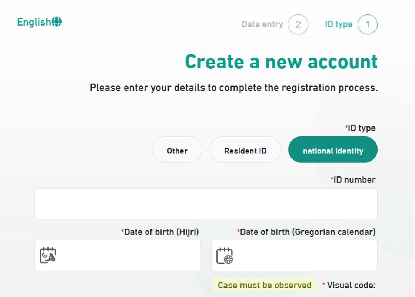
Task: Open the Hijri calendar icon picker
Action: (x=48, y=255)
